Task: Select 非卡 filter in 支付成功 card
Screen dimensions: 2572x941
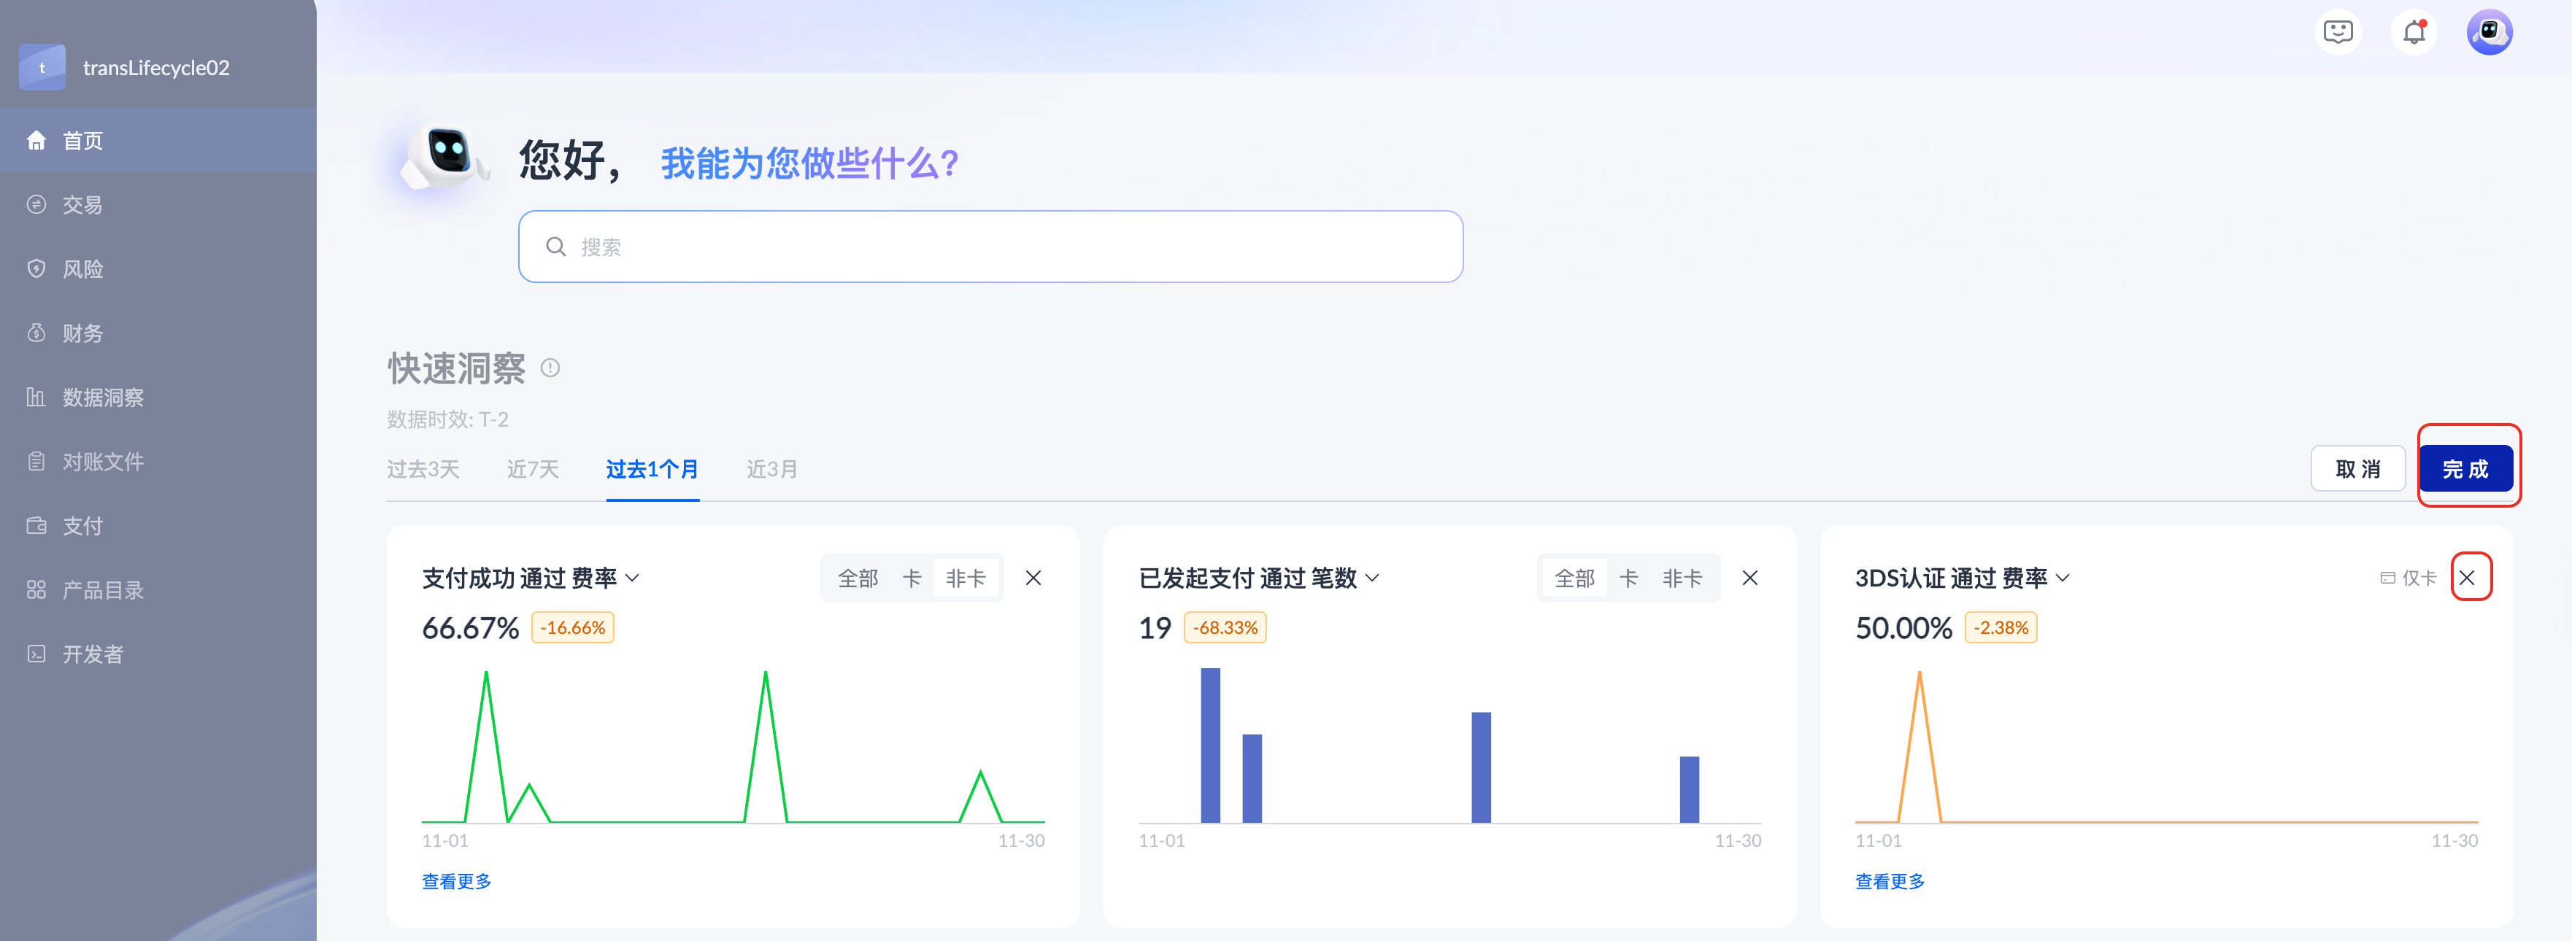Action: (x=965, y=578)
